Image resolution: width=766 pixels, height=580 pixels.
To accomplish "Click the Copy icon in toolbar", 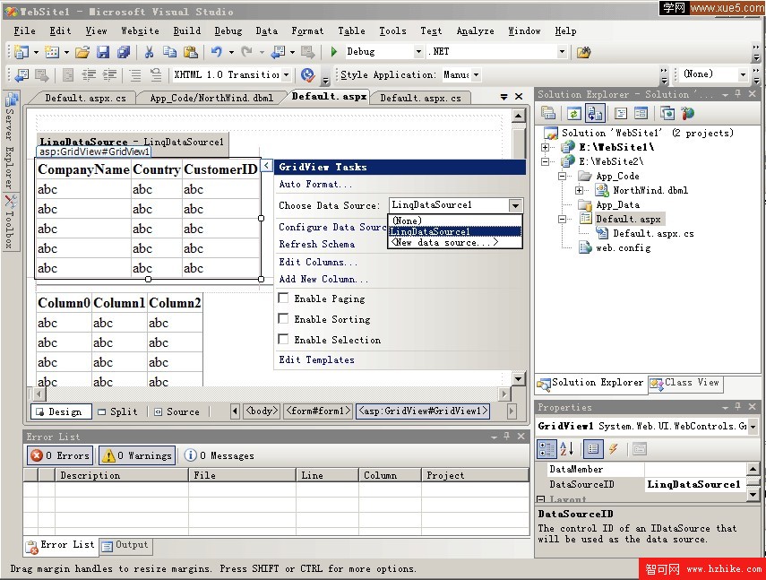I will 169,52.
